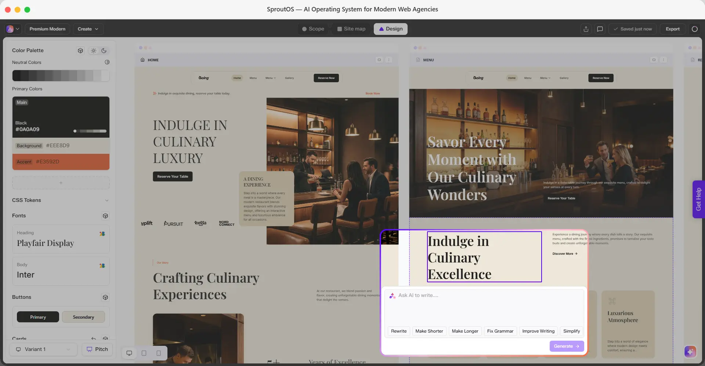The width and height of the screenshot is (705, 366).
Task: Open HOME page three-dot options menu
Action: pos(389,60)
